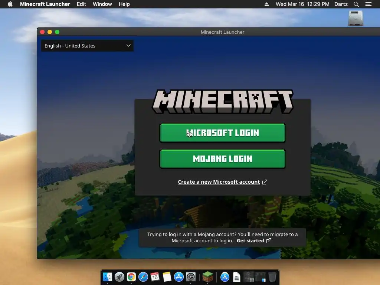Screen dimensions: 380x285
Task: Click the Minecraft Launcher window title bar
Action: [x=222, y=32]
